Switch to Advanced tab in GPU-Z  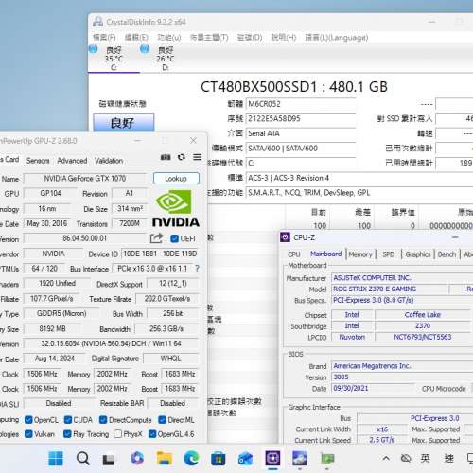pos(72,161)
